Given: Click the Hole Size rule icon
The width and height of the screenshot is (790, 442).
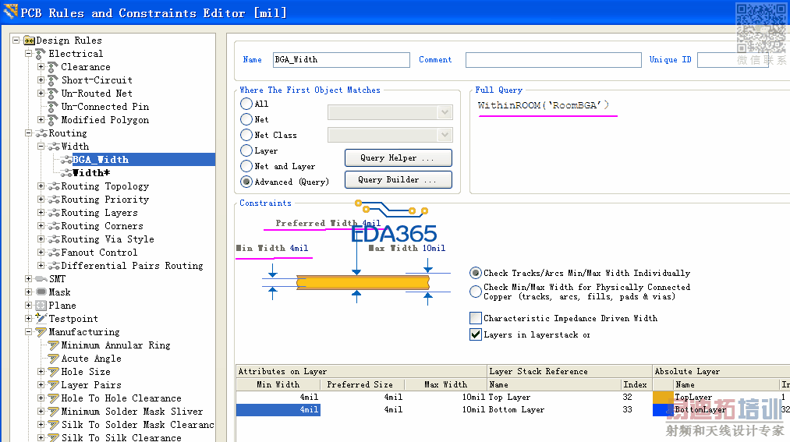Looking at the screenshot, I should point(53,372).
